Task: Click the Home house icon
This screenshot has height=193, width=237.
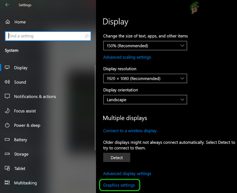Action: click(8, 22)
